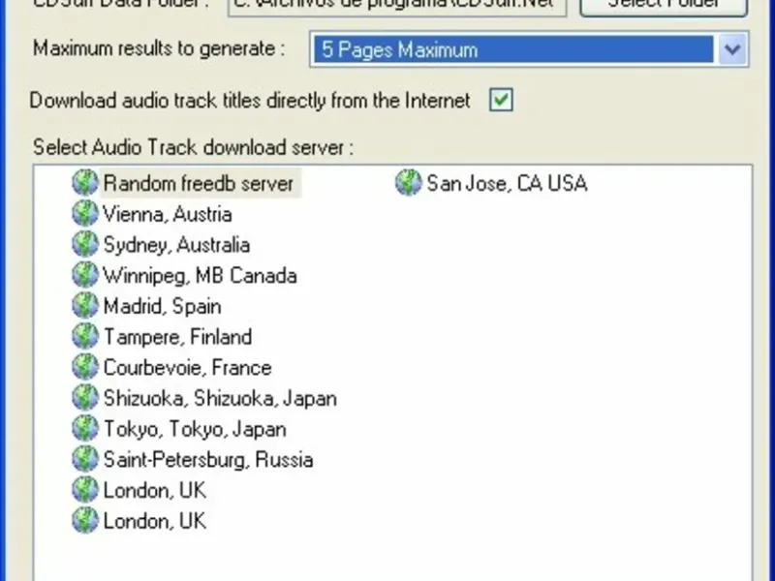Pick the "Sydney, Australia" server

[177, 245]
